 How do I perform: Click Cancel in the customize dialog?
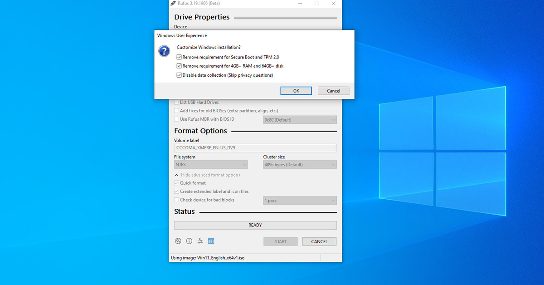(333, 91)
